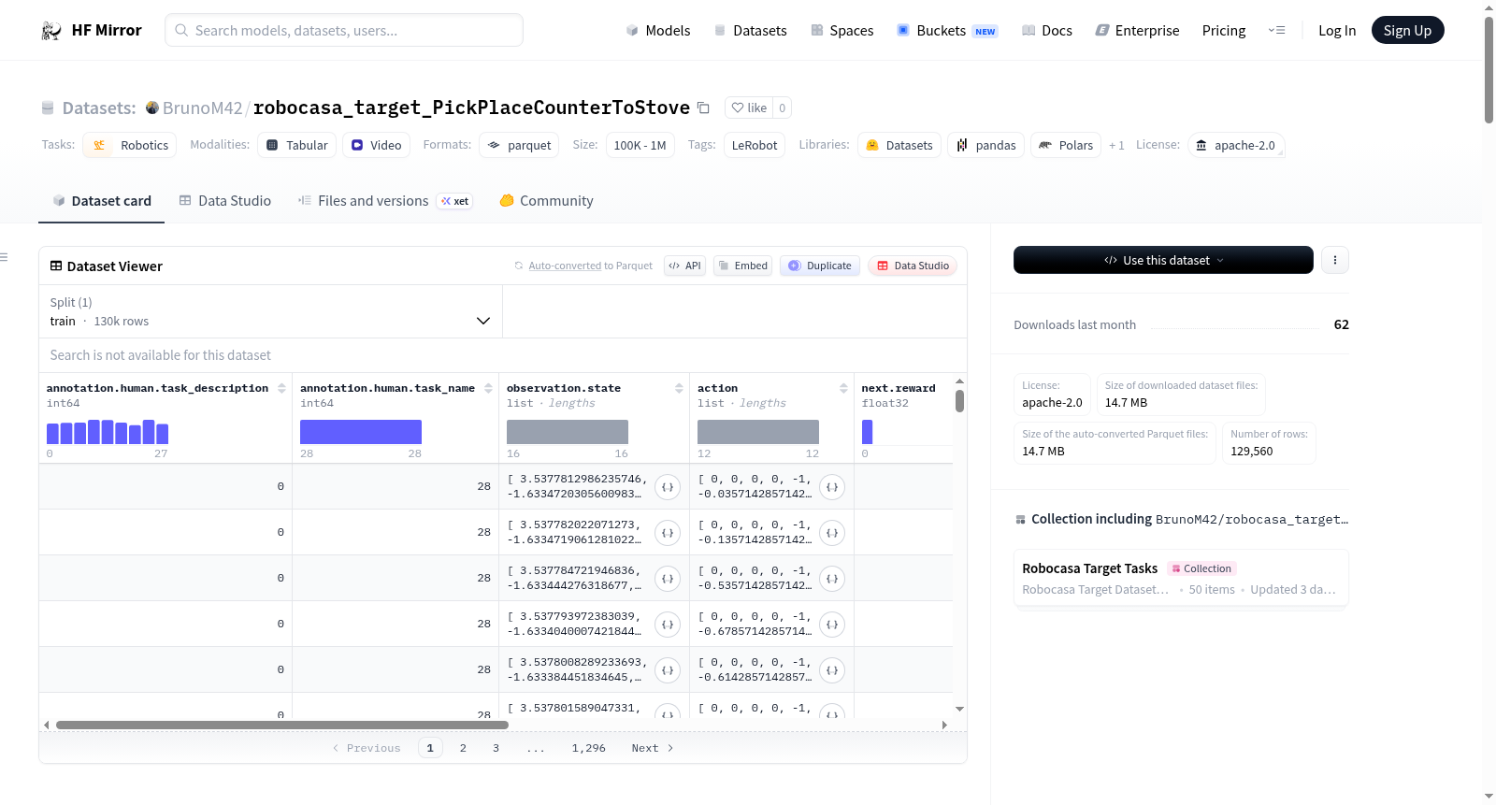
Task: Like the dataset with heart button
Action: [749, 108]
